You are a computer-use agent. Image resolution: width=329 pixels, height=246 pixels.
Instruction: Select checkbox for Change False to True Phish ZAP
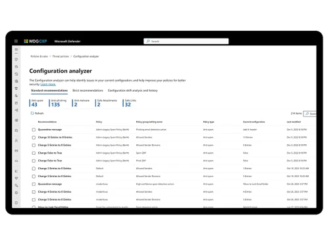coord(34,161)
